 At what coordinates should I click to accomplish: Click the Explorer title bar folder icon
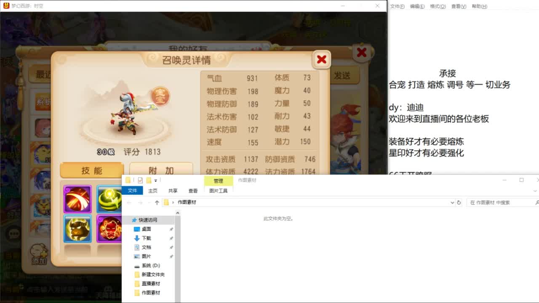128,181
